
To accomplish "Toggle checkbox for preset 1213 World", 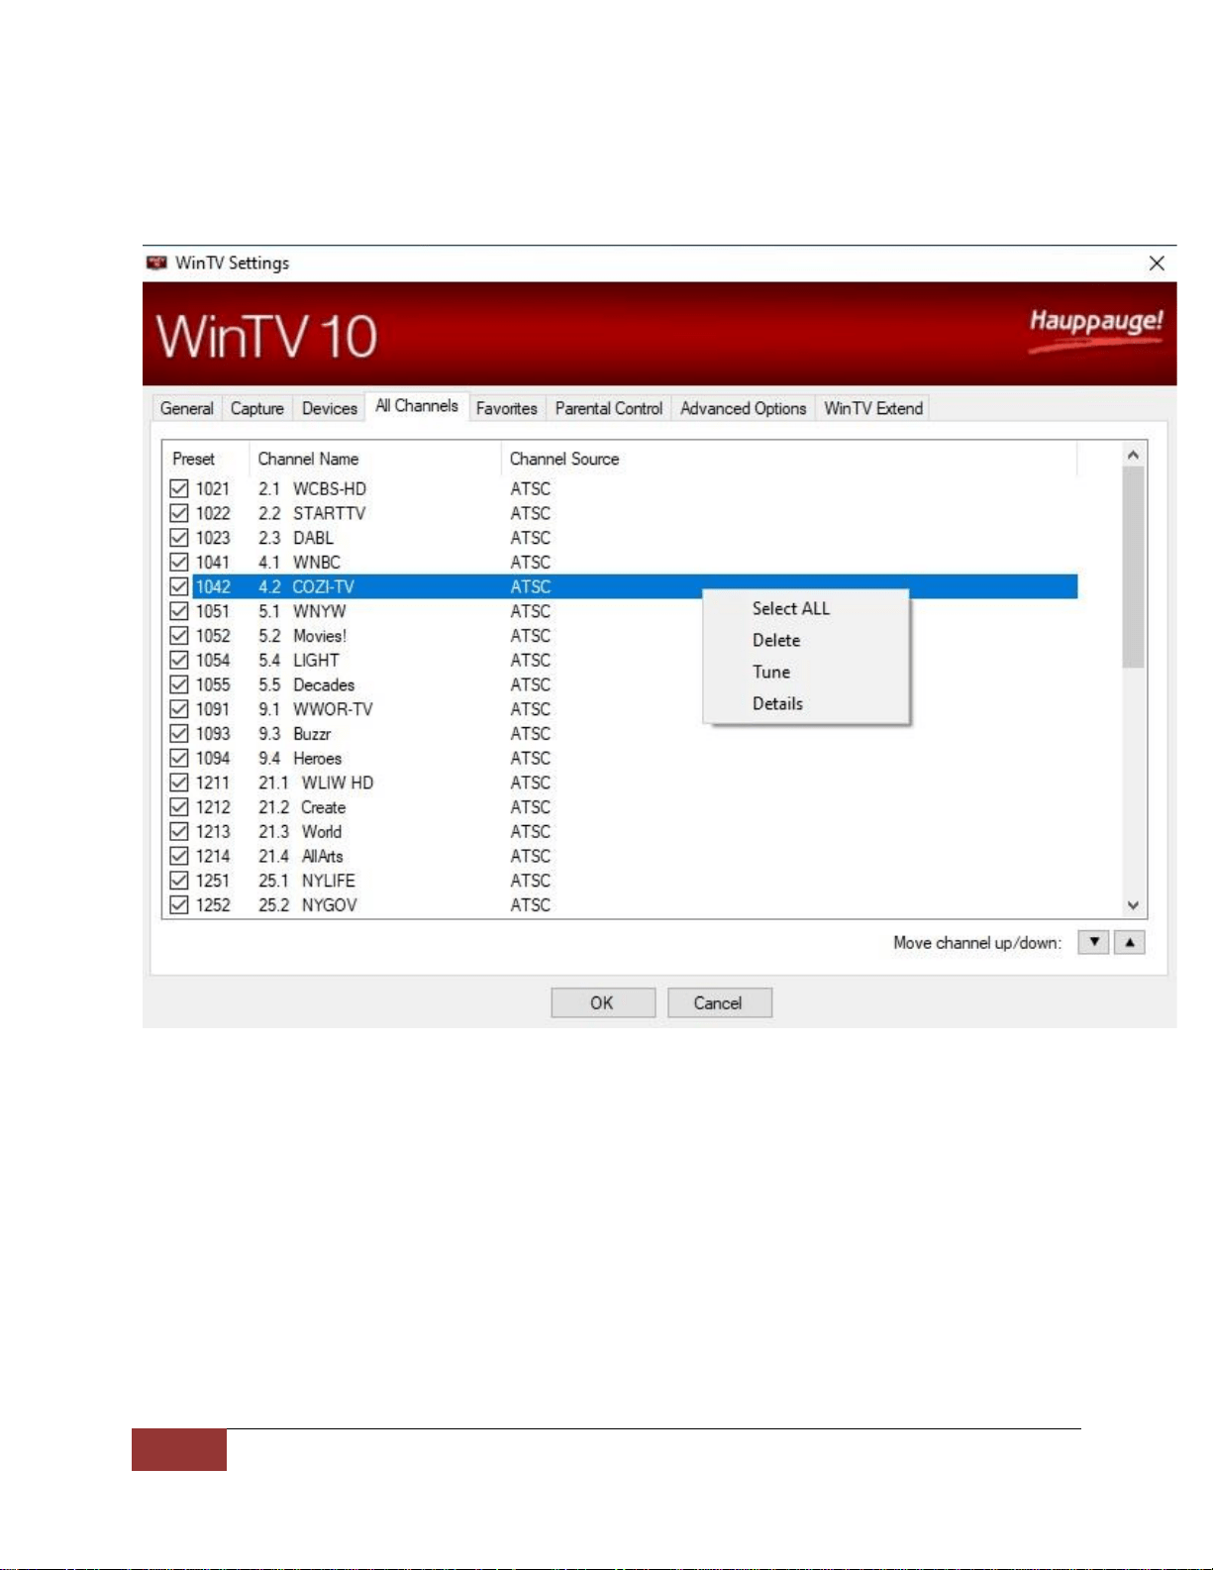I will tap(178, 831).
